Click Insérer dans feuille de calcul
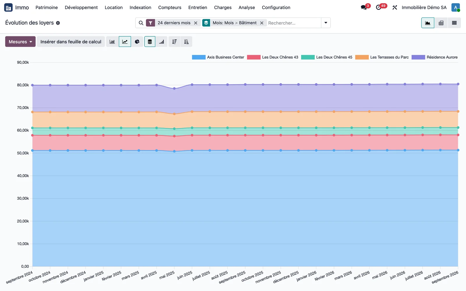Image resolution: width=466 pixels, height=291 pixels. coord(71,42)
